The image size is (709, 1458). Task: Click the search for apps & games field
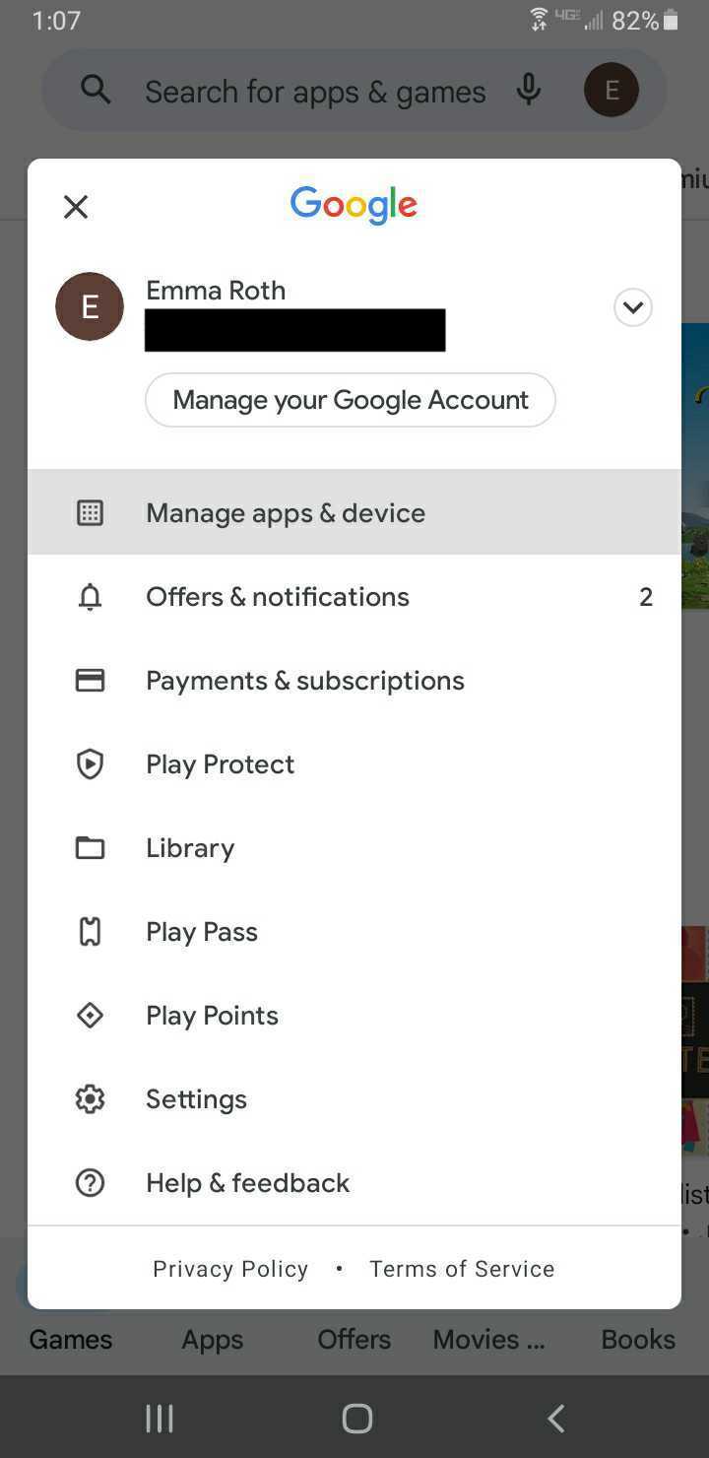(315, 92)
